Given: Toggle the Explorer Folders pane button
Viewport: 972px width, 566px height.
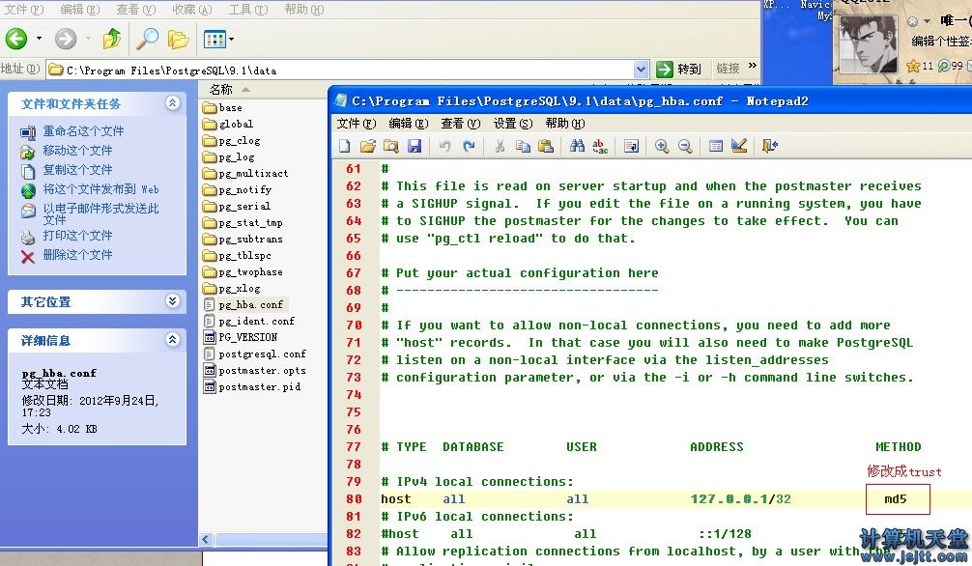Looking at the screenshot, I should pos(178,40).
